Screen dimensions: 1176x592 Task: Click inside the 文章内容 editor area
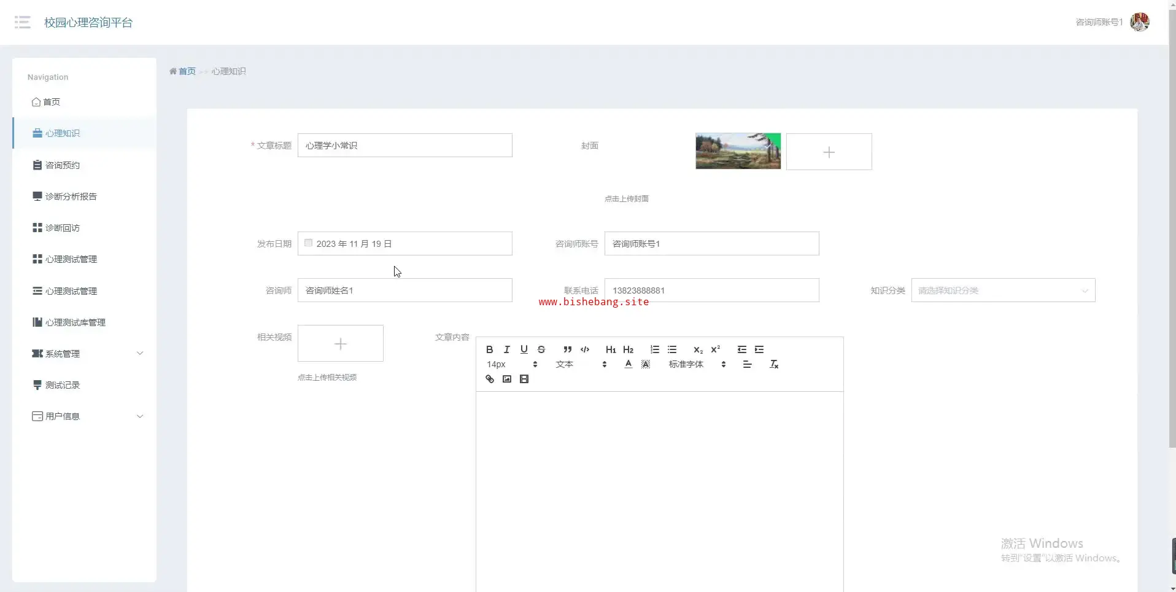[x=660, y=491]
